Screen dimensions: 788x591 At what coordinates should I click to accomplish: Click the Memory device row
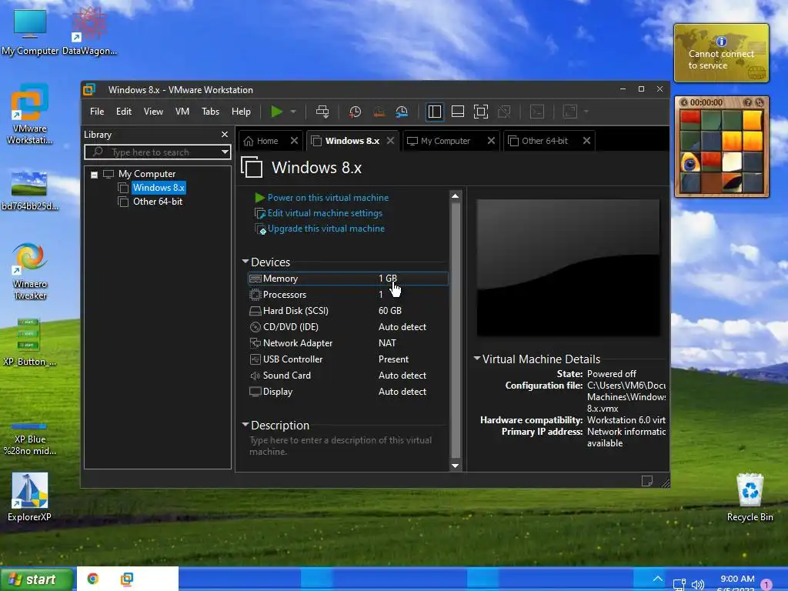point(348,279)
